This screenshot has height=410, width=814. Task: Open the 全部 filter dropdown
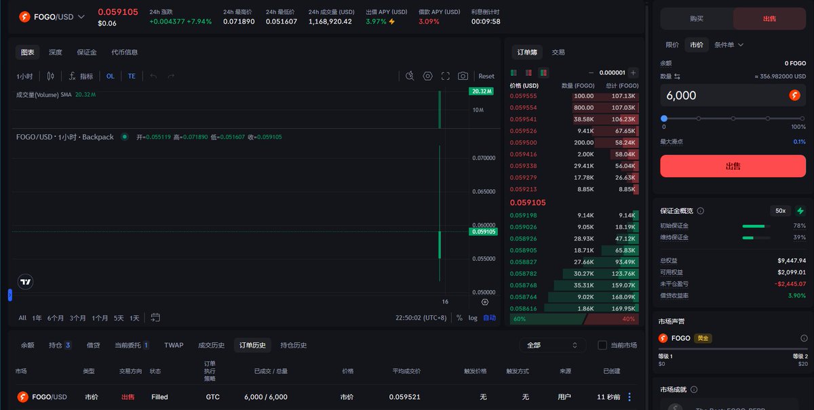click(551, 345)
